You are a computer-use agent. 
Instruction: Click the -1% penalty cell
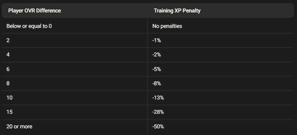pos(156,40)
